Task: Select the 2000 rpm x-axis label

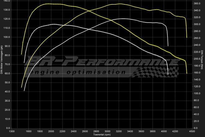Action: 51,131
